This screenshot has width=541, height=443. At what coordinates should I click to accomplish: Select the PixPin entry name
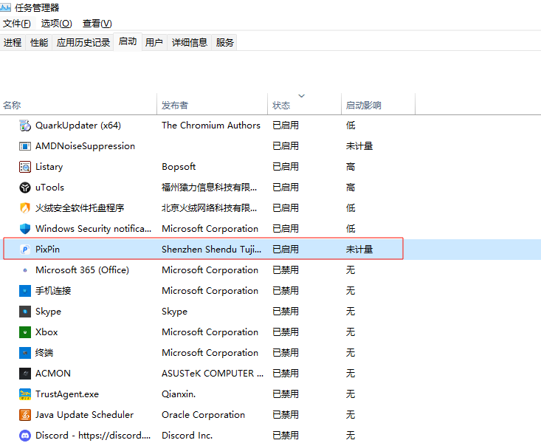48,250
